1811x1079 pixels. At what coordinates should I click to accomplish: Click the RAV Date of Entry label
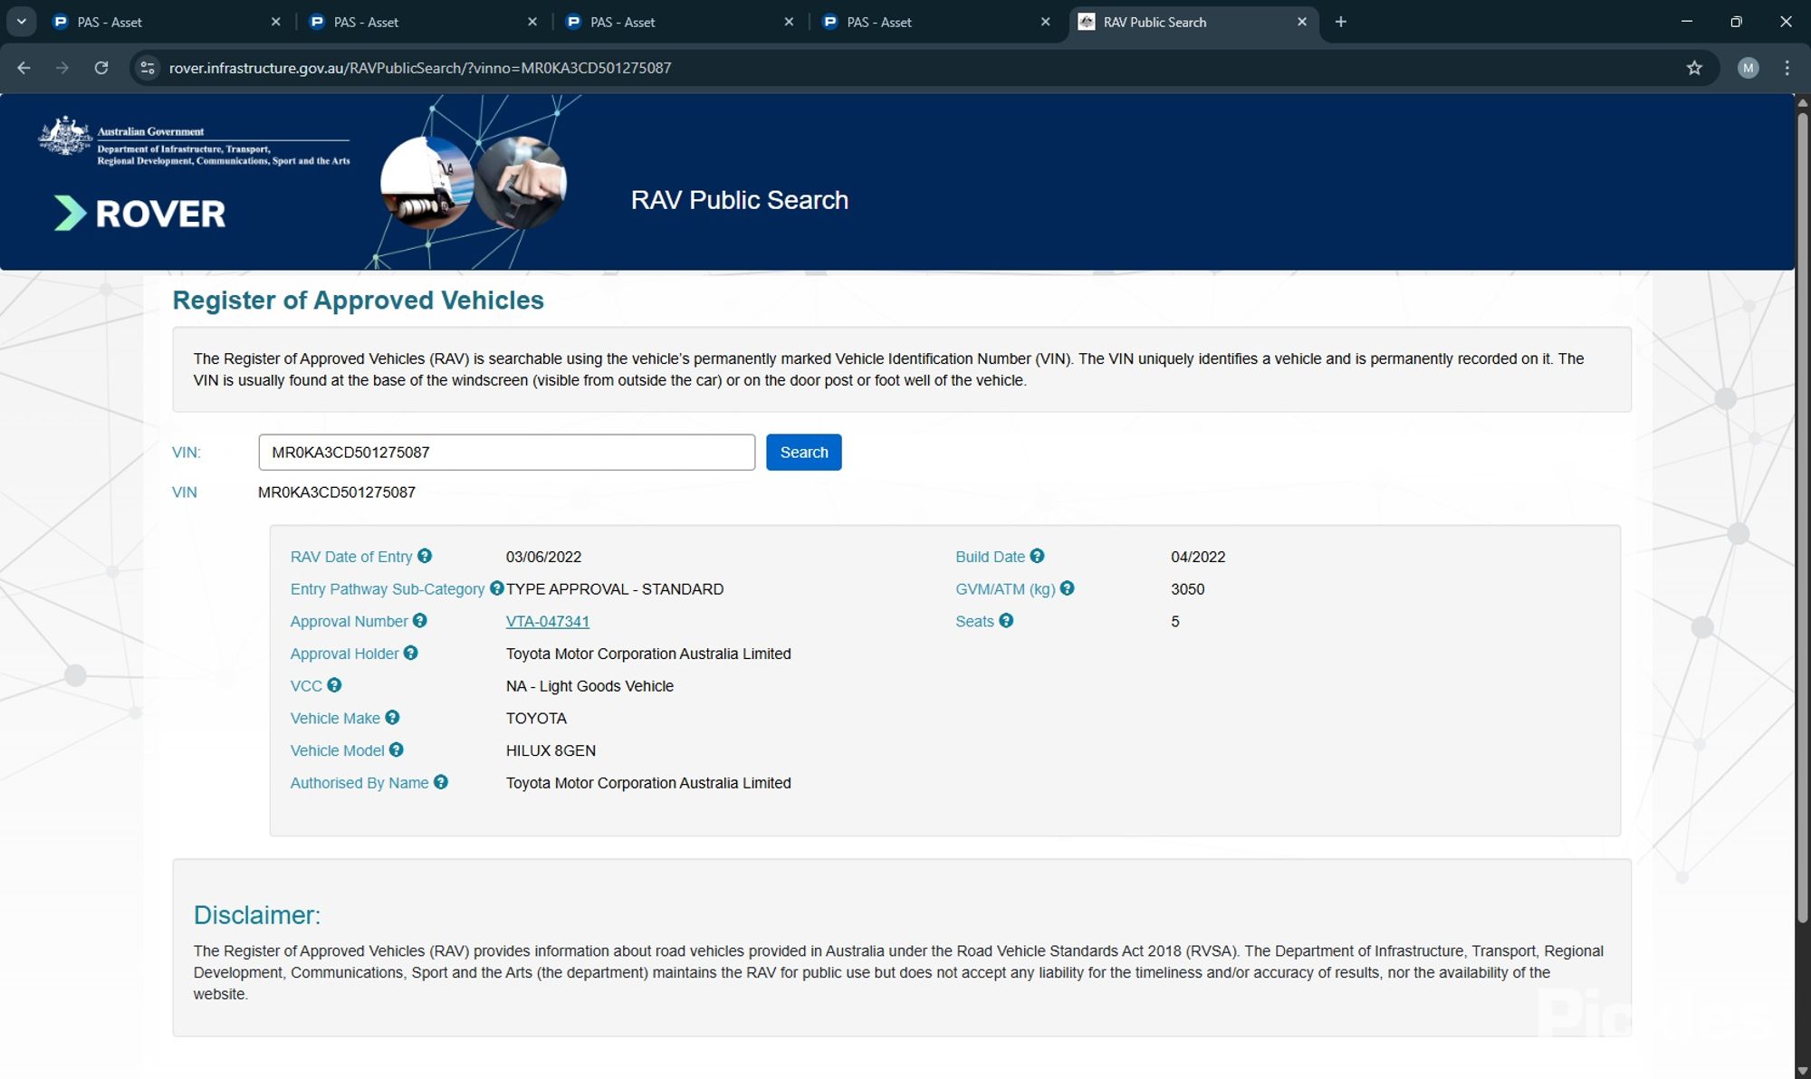[x=350, y=557]
